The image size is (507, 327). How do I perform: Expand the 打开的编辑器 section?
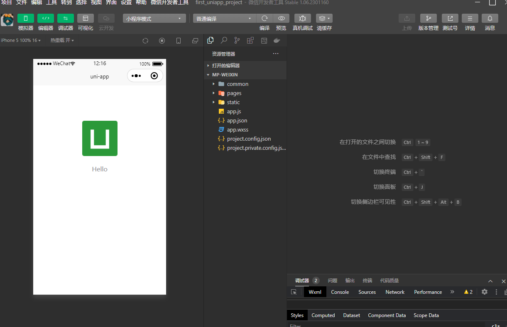[x=245, y=66]
